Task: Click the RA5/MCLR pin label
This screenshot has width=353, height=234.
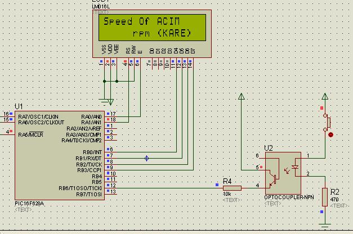Action: (x=30, y=135)
